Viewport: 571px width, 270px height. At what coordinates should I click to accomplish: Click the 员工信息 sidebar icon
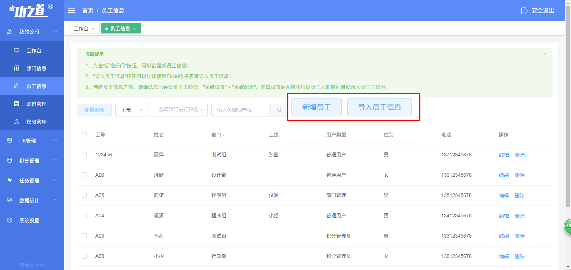(x=17, y=86)
